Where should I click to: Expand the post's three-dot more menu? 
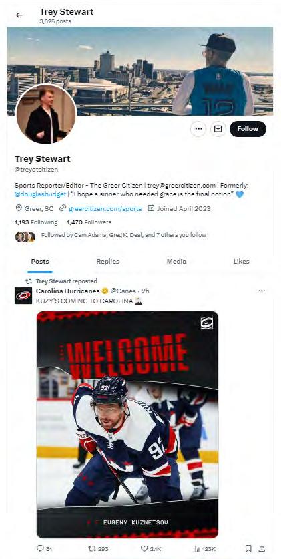[x=262, y=291]
